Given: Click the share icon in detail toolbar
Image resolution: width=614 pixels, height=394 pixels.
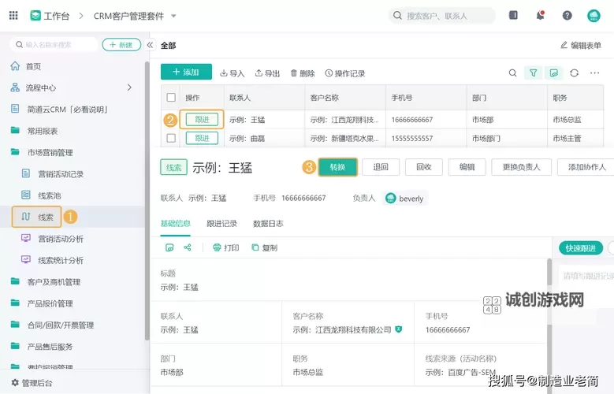Looking at the screenshot, I should click(x=187, y=247).
